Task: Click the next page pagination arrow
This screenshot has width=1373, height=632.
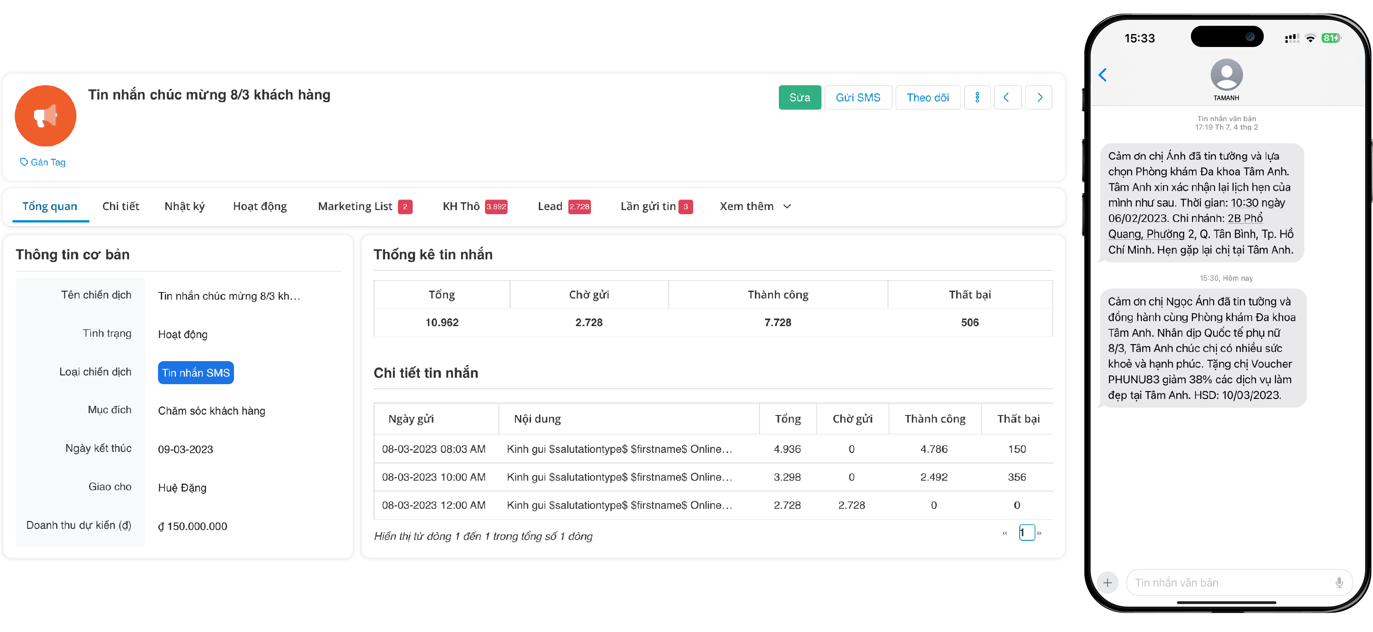Action: [x=1039, y=533]
